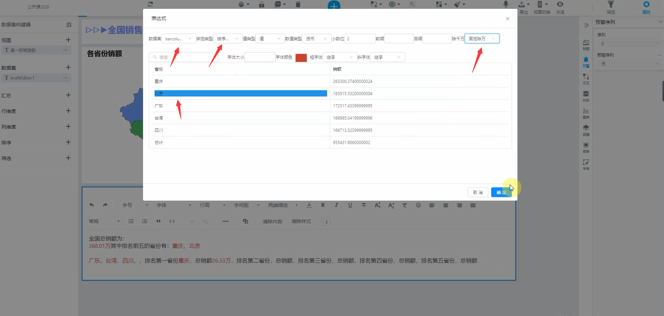This screenshot has height=316, width=664.
Task: Click the 搜索 search field in dialog
Action: pyautogui.click(x=184, y=57)
